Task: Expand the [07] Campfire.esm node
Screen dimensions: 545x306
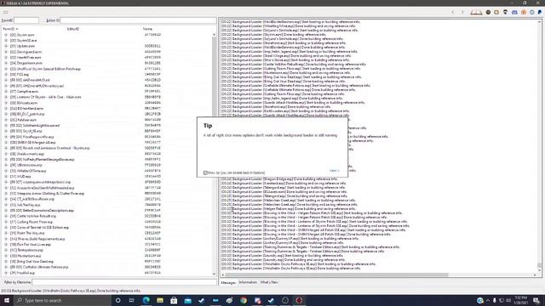Action: pyautogui.click(x=6, y=92)
